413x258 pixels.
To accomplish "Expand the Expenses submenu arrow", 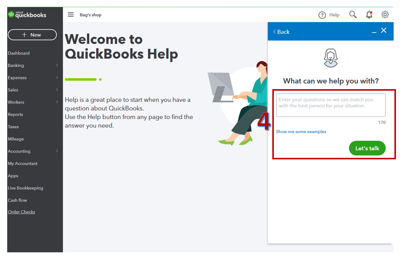I will 57,77.
